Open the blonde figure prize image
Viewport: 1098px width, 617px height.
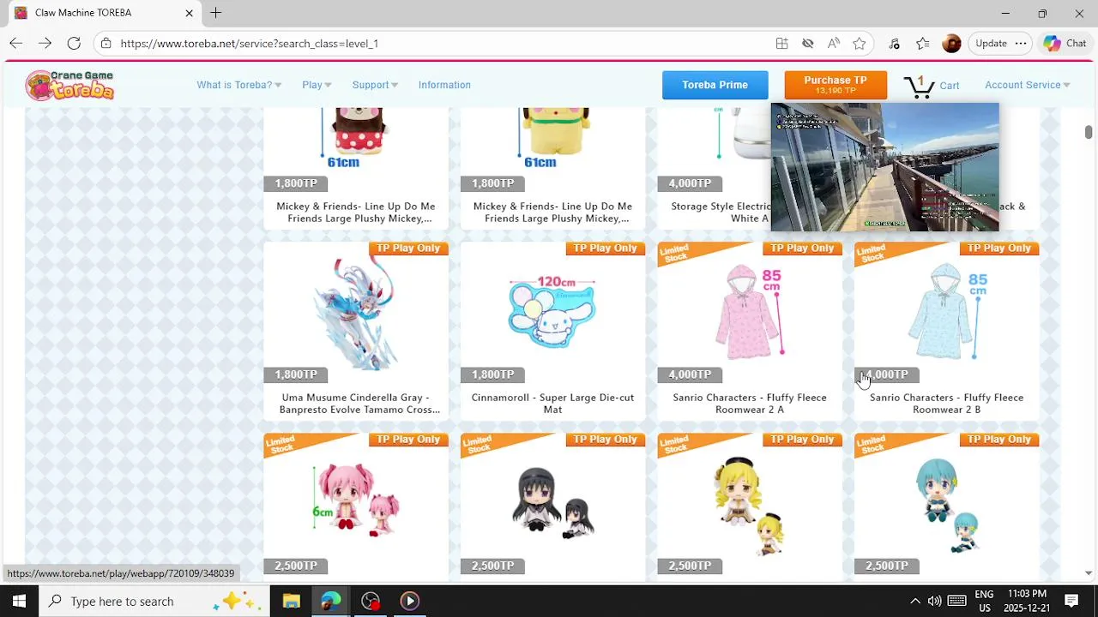(x=750, y=506)
